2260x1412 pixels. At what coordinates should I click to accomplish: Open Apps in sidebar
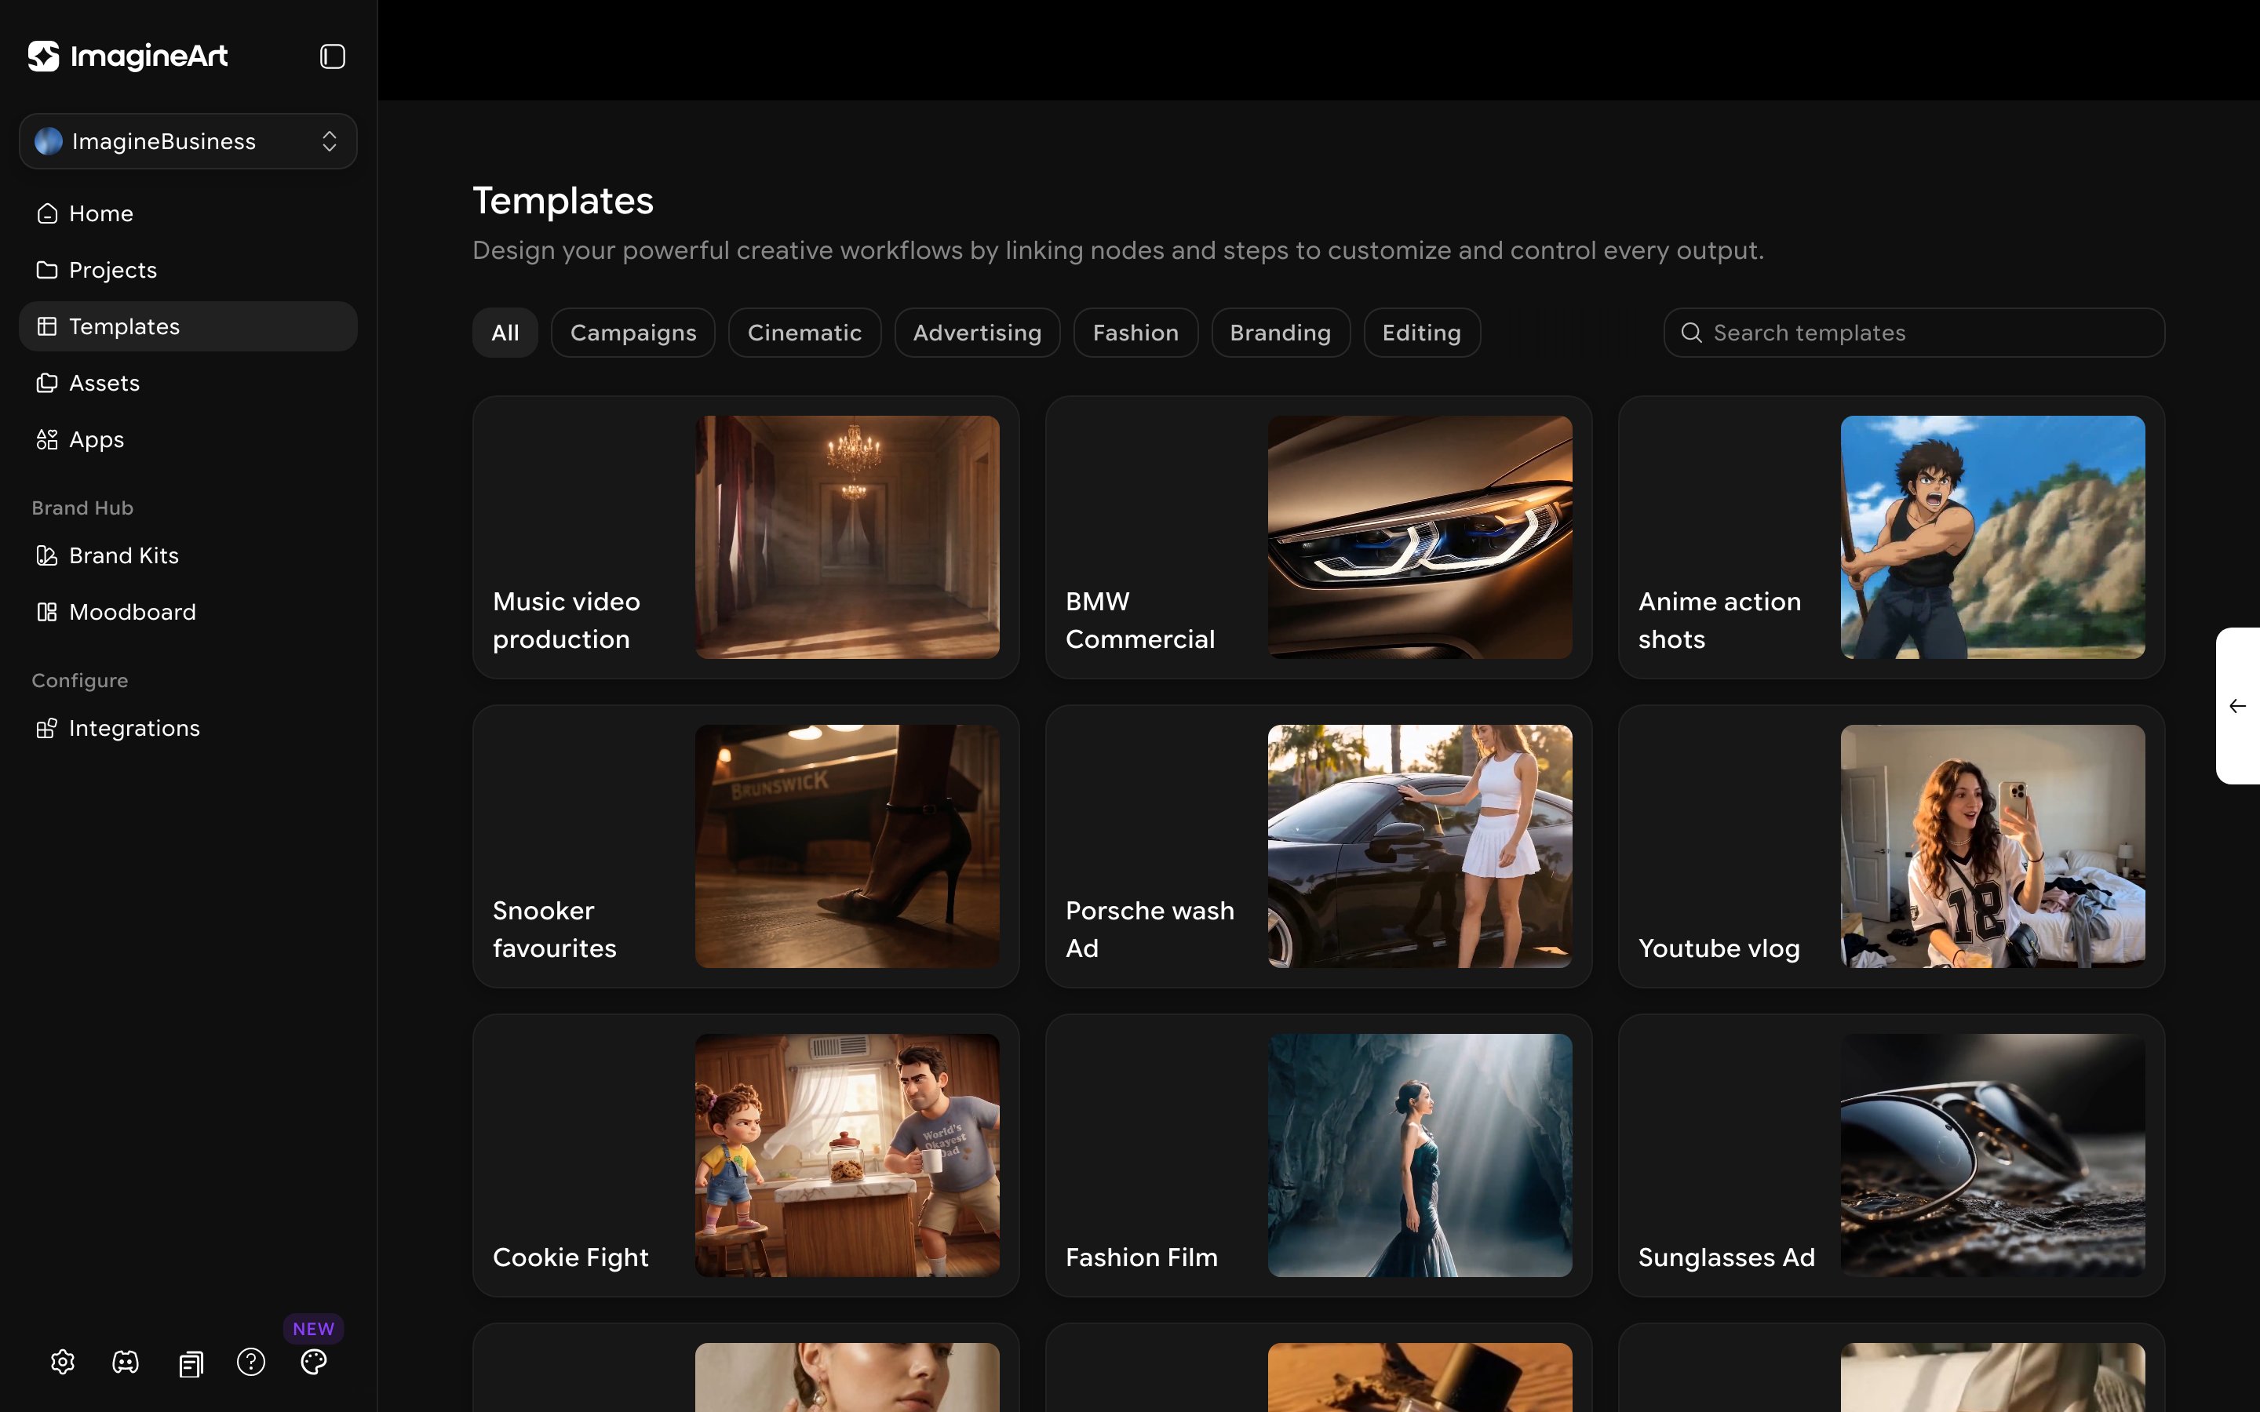coord(188,439)
